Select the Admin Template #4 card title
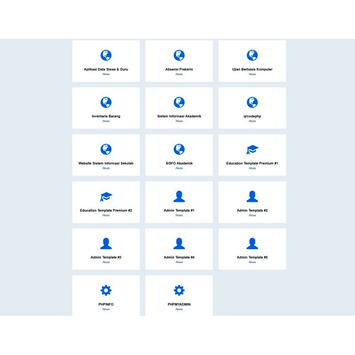 coord(179,257)
